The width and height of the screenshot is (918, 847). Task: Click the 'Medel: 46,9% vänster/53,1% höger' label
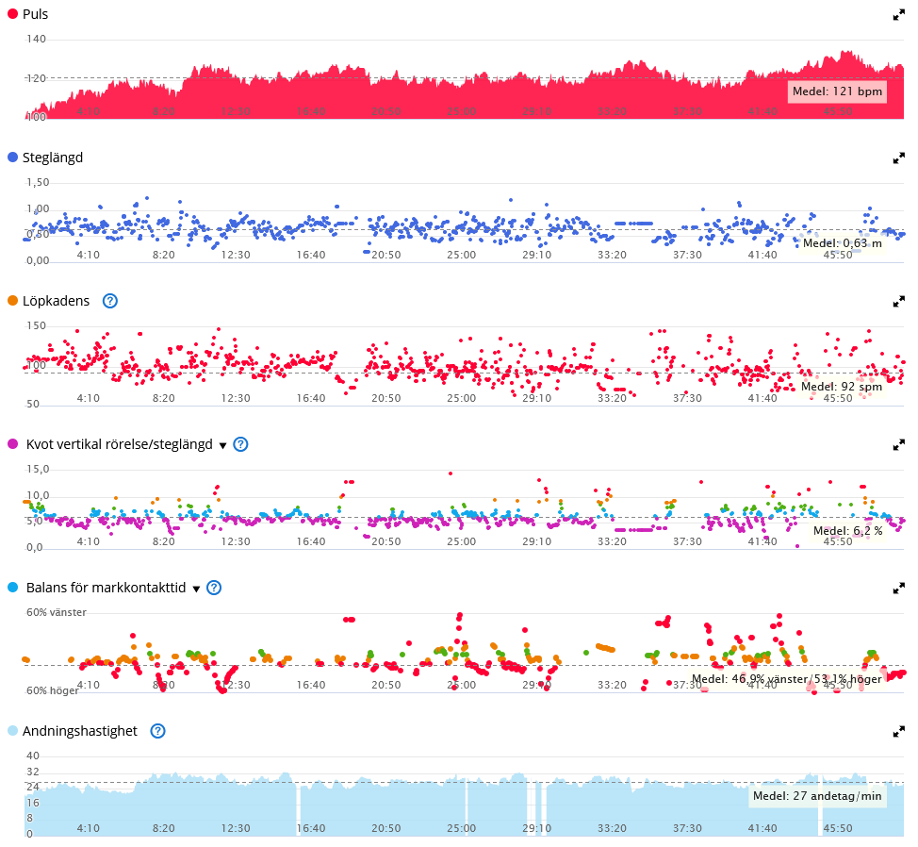tap(786, 679)
